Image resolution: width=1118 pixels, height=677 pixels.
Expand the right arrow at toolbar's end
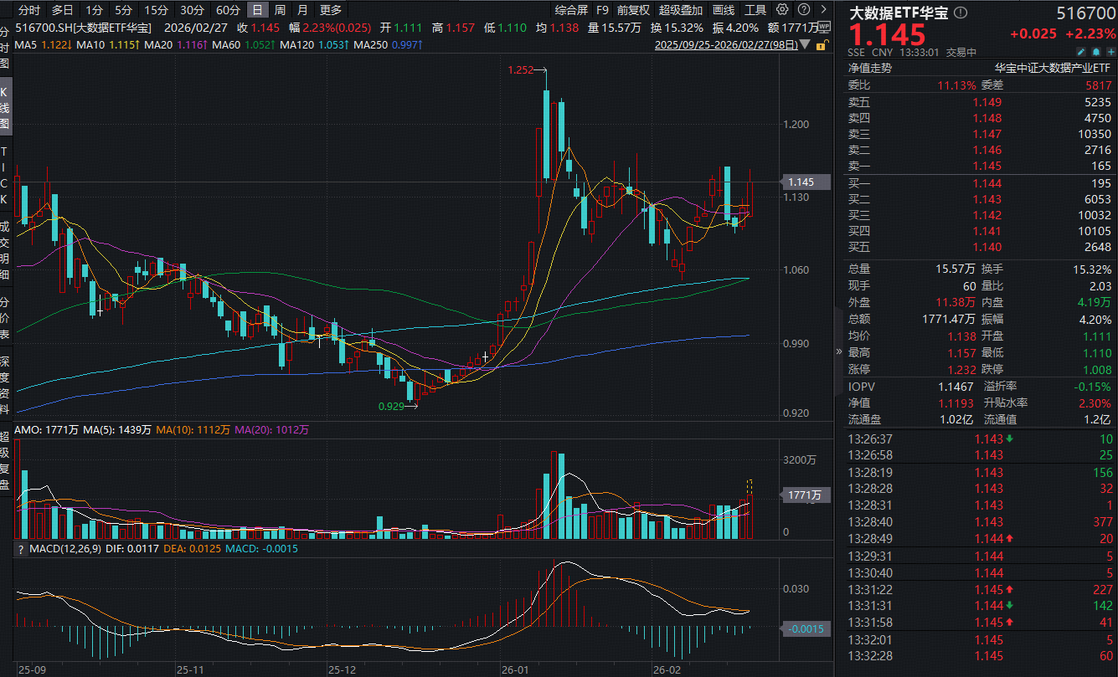[x=824, y=9]
